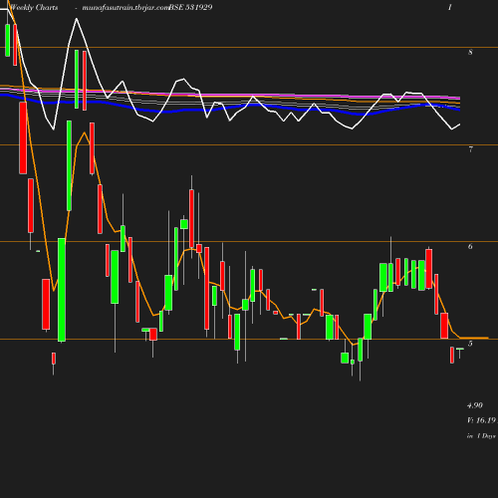The image size is (498, 498).
Task: Click the volume readout 'V: 16.19'
Action: (x=481, y=420)
